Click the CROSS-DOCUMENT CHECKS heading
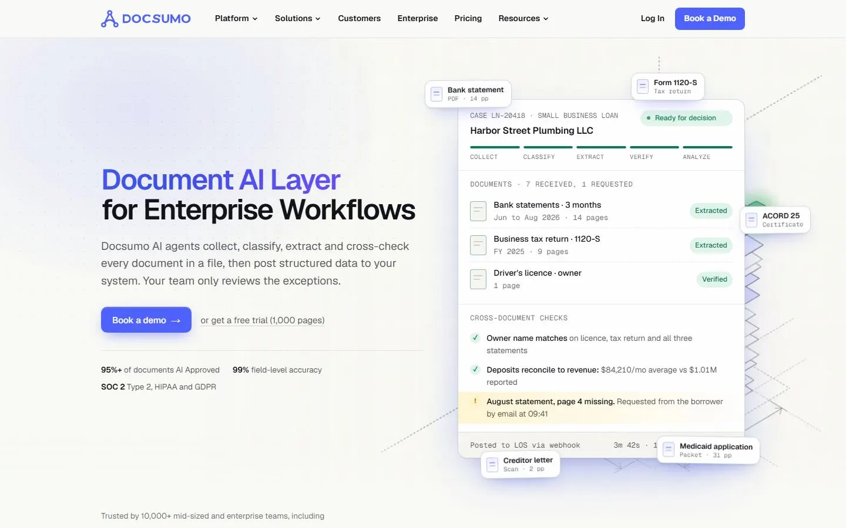The width and height of the screenshot is (846, 528). pyautogui.click(x=519, y=318)
